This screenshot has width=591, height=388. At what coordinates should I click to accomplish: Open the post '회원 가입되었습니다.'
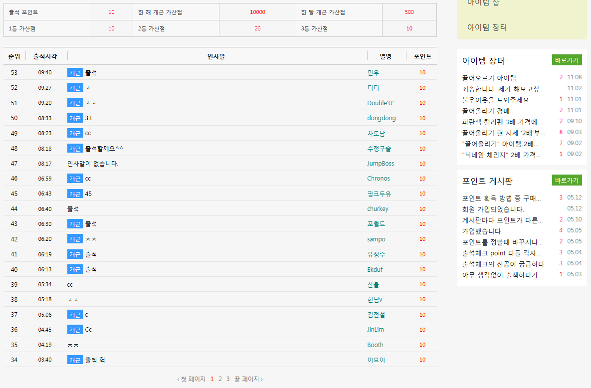493,209
